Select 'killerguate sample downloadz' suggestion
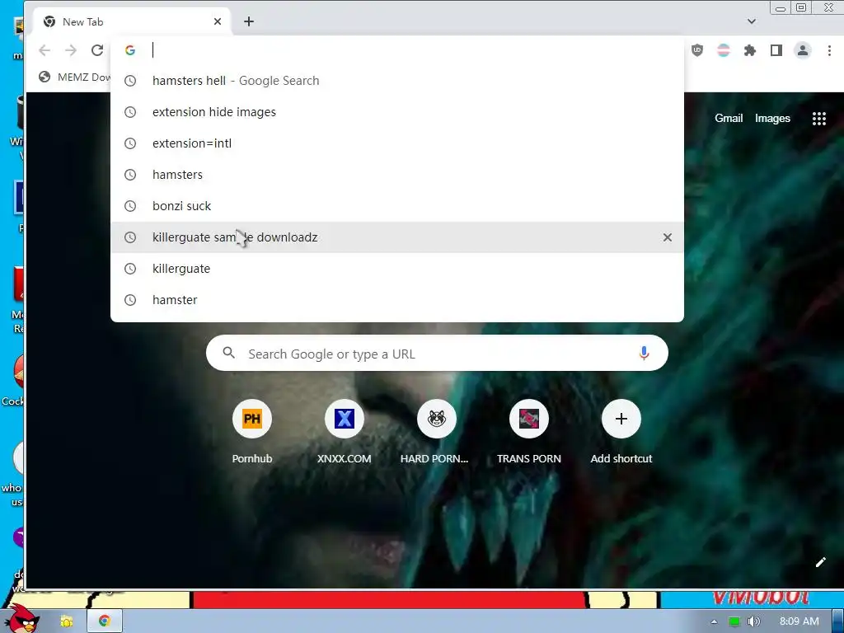844x633 pixels. pos(397,237)
